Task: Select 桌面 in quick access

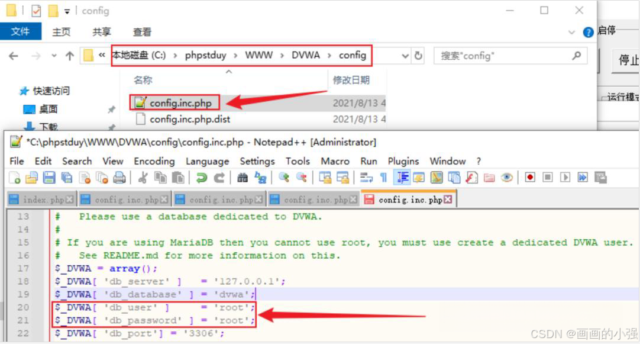Action: click(48, 109)
